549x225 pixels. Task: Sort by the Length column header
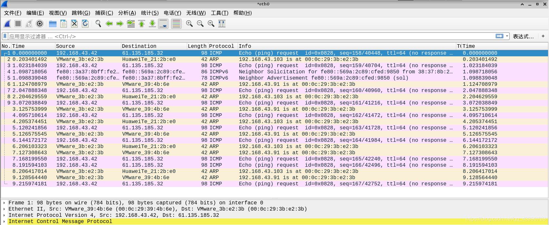197,46
